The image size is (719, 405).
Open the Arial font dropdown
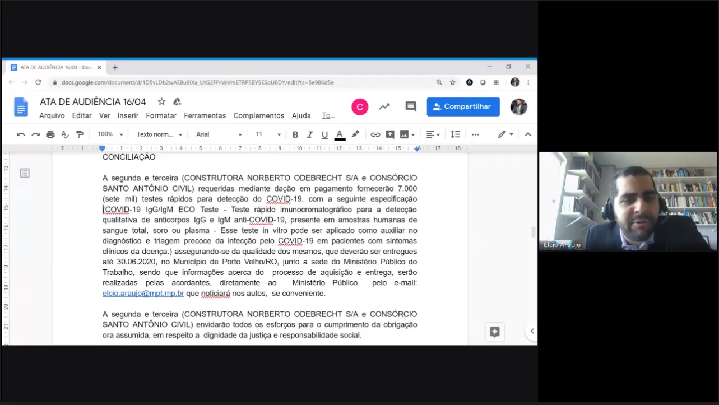pos(219,134)
